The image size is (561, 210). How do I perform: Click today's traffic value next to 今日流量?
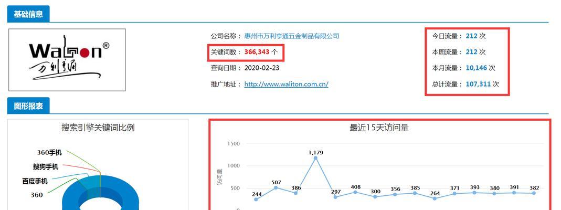472,36
